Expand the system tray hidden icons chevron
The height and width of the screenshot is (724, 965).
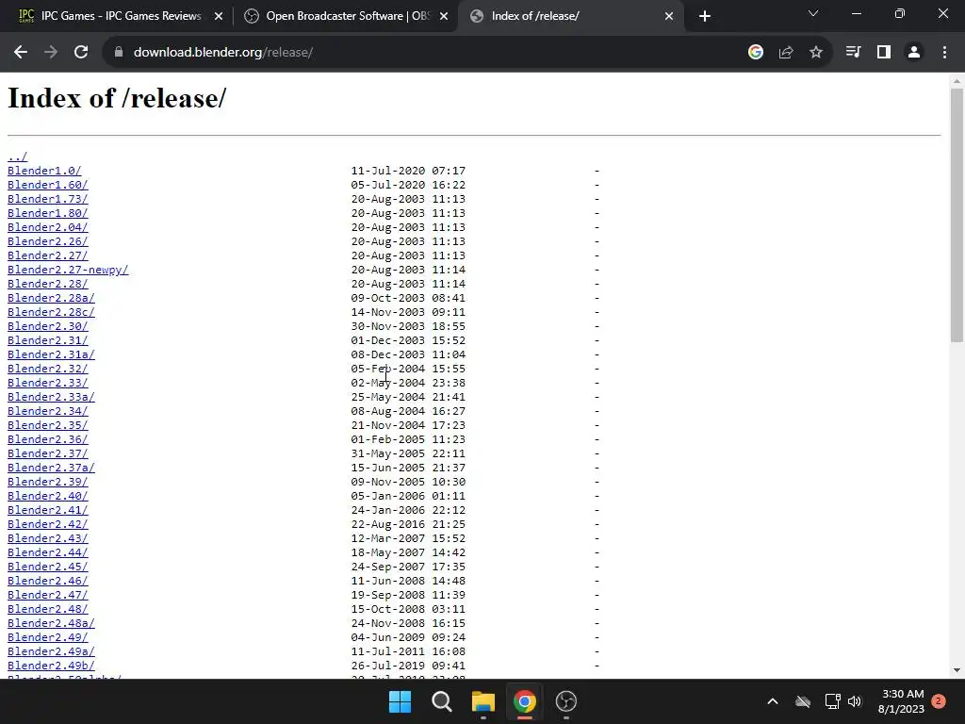coord(773,701)
